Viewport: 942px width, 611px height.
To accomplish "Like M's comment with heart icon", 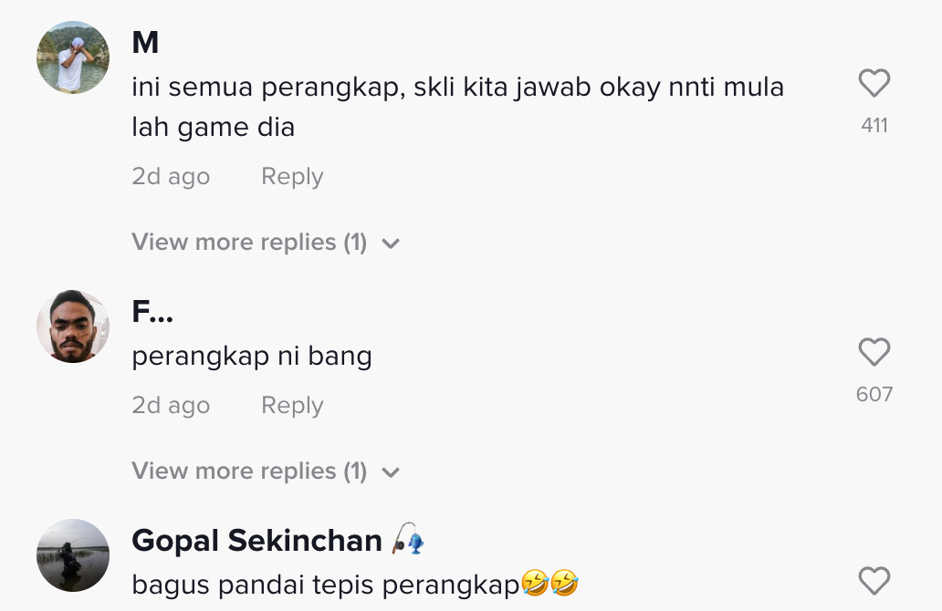I will (874, 84).
